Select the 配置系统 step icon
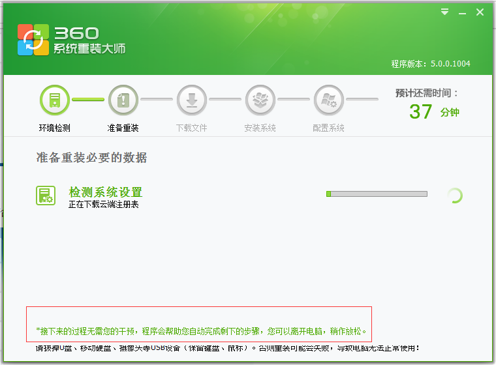496x365 pixels. (329, 100)
